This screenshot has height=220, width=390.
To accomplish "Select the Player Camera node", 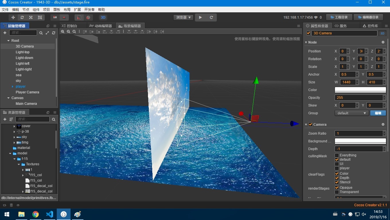I will [x=27, y=92].
